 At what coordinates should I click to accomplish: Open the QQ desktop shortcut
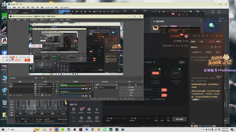[4, 42]
